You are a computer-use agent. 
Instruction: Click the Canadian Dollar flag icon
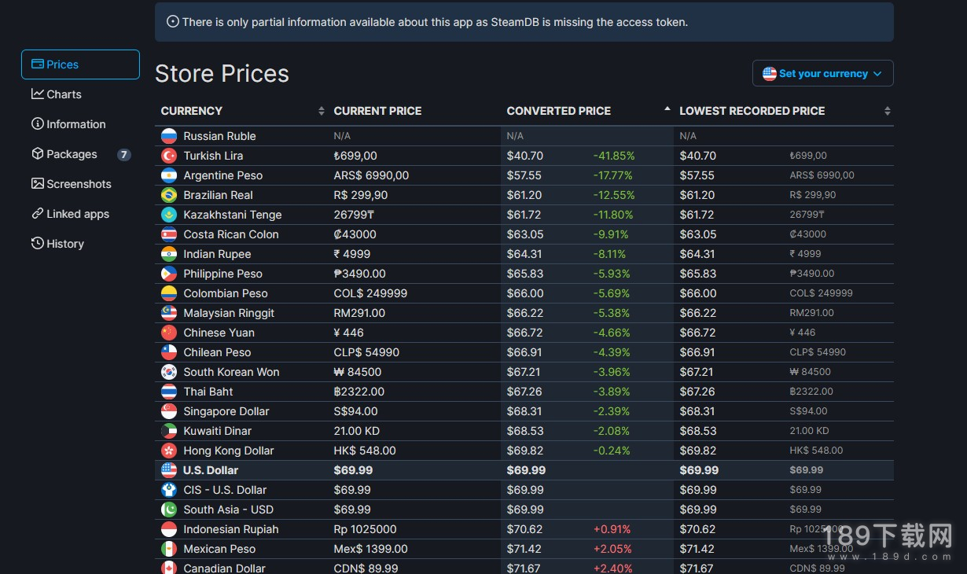point(169,568)
